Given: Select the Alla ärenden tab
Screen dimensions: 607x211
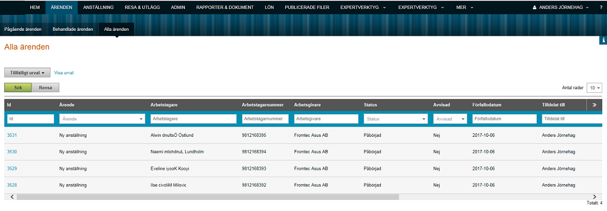Looking at the screenshot, I should [x=116, y=30].
